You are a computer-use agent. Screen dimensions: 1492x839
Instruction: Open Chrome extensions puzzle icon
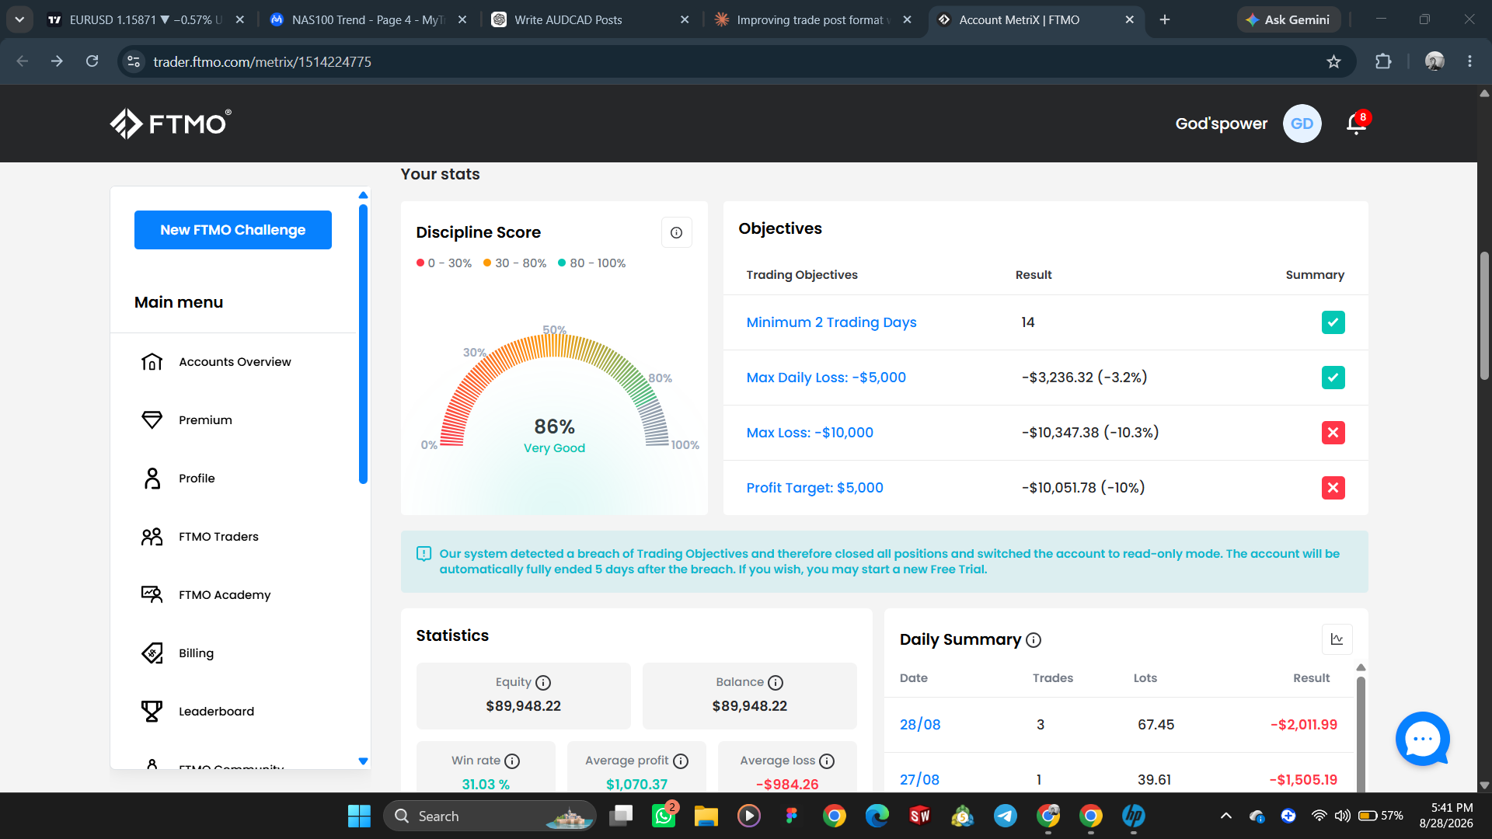[1383, 61]
